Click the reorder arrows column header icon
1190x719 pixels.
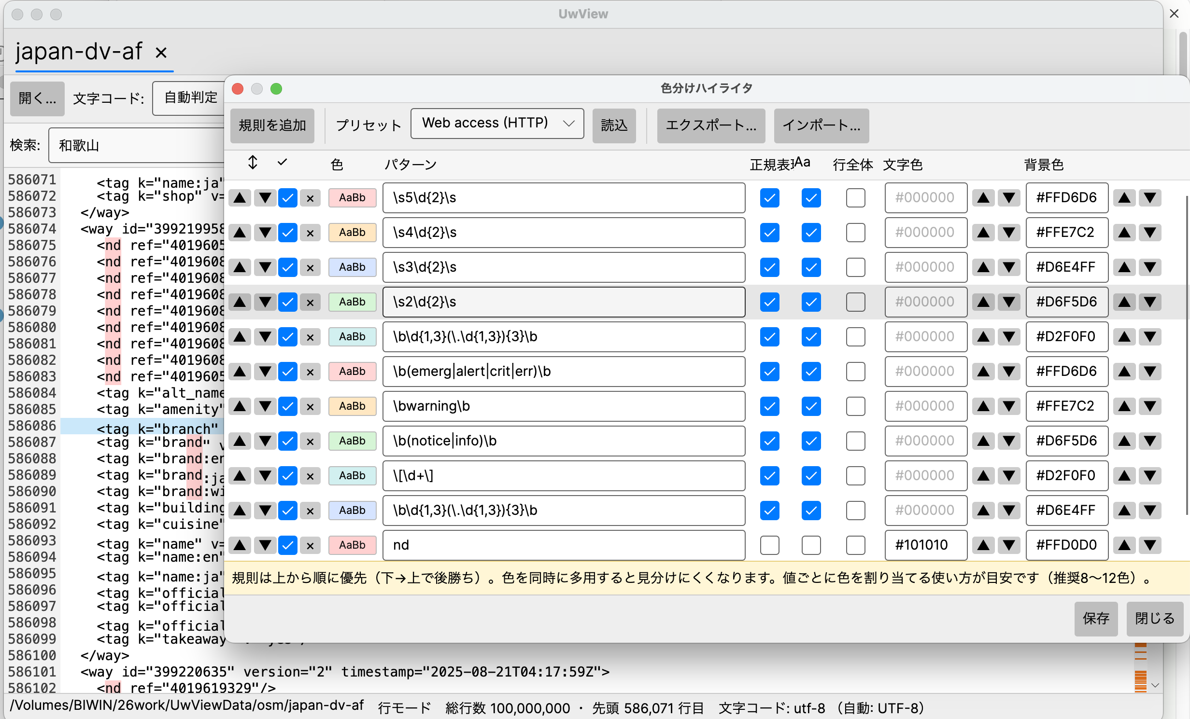coord(253,163)
